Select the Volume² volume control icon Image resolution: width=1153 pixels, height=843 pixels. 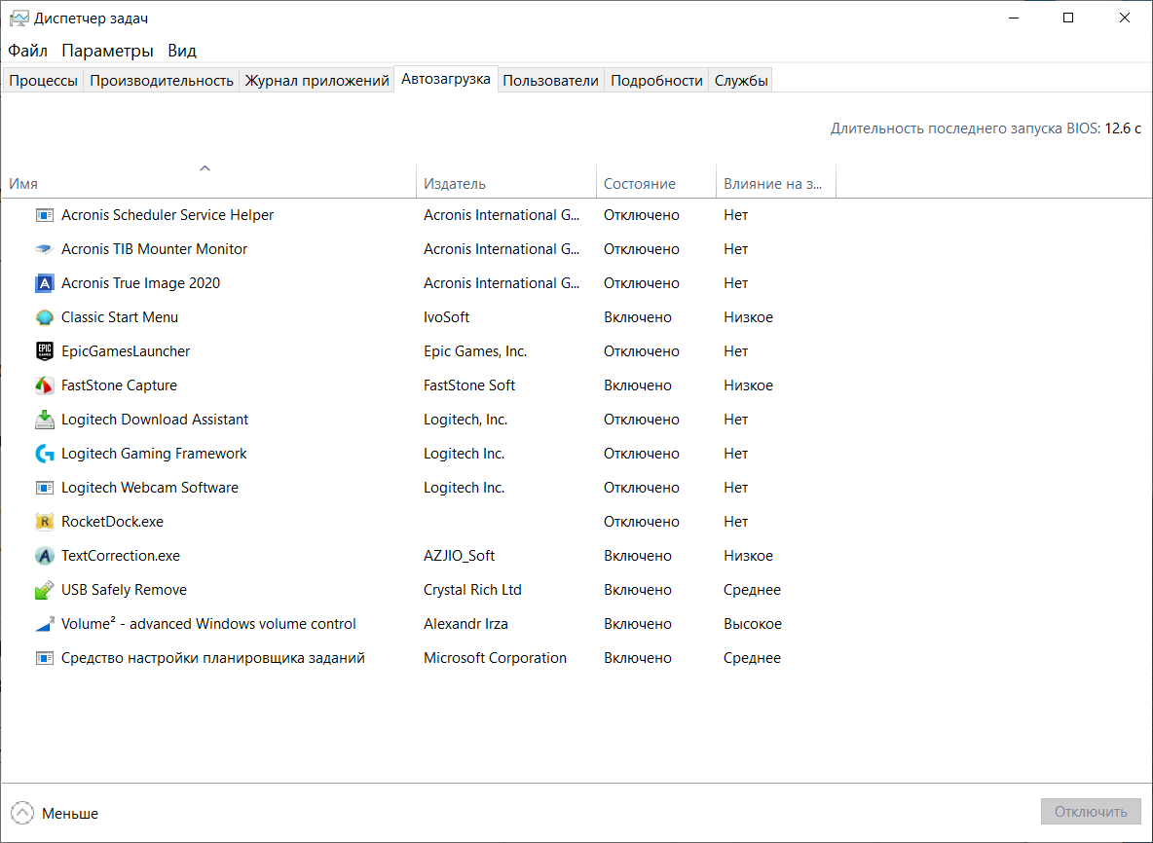[44, 624]
